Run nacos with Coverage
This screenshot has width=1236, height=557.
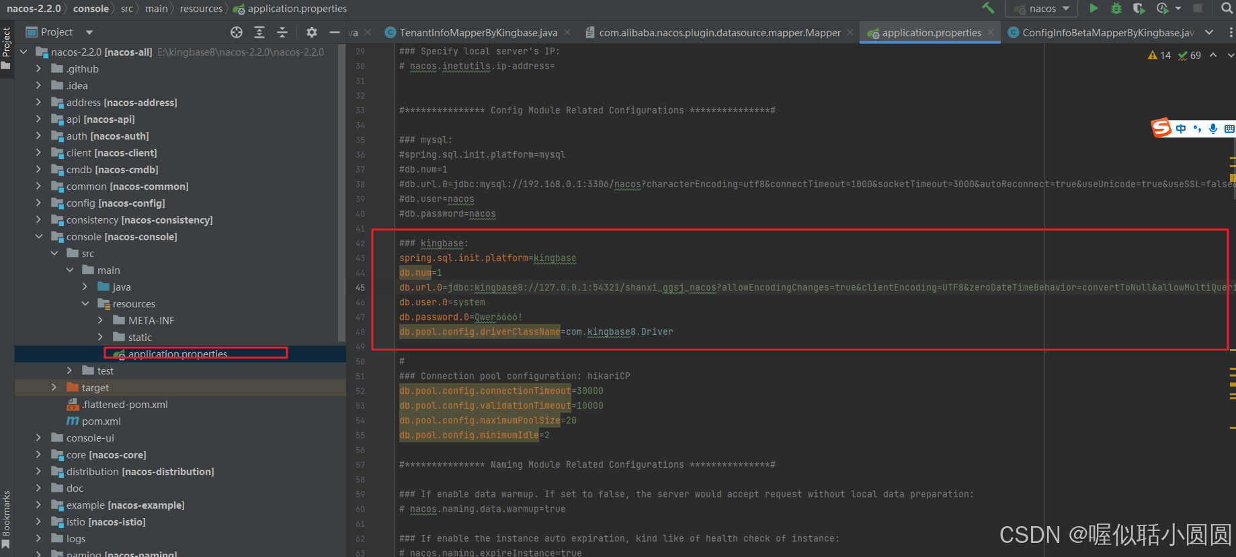[1139, 8]
